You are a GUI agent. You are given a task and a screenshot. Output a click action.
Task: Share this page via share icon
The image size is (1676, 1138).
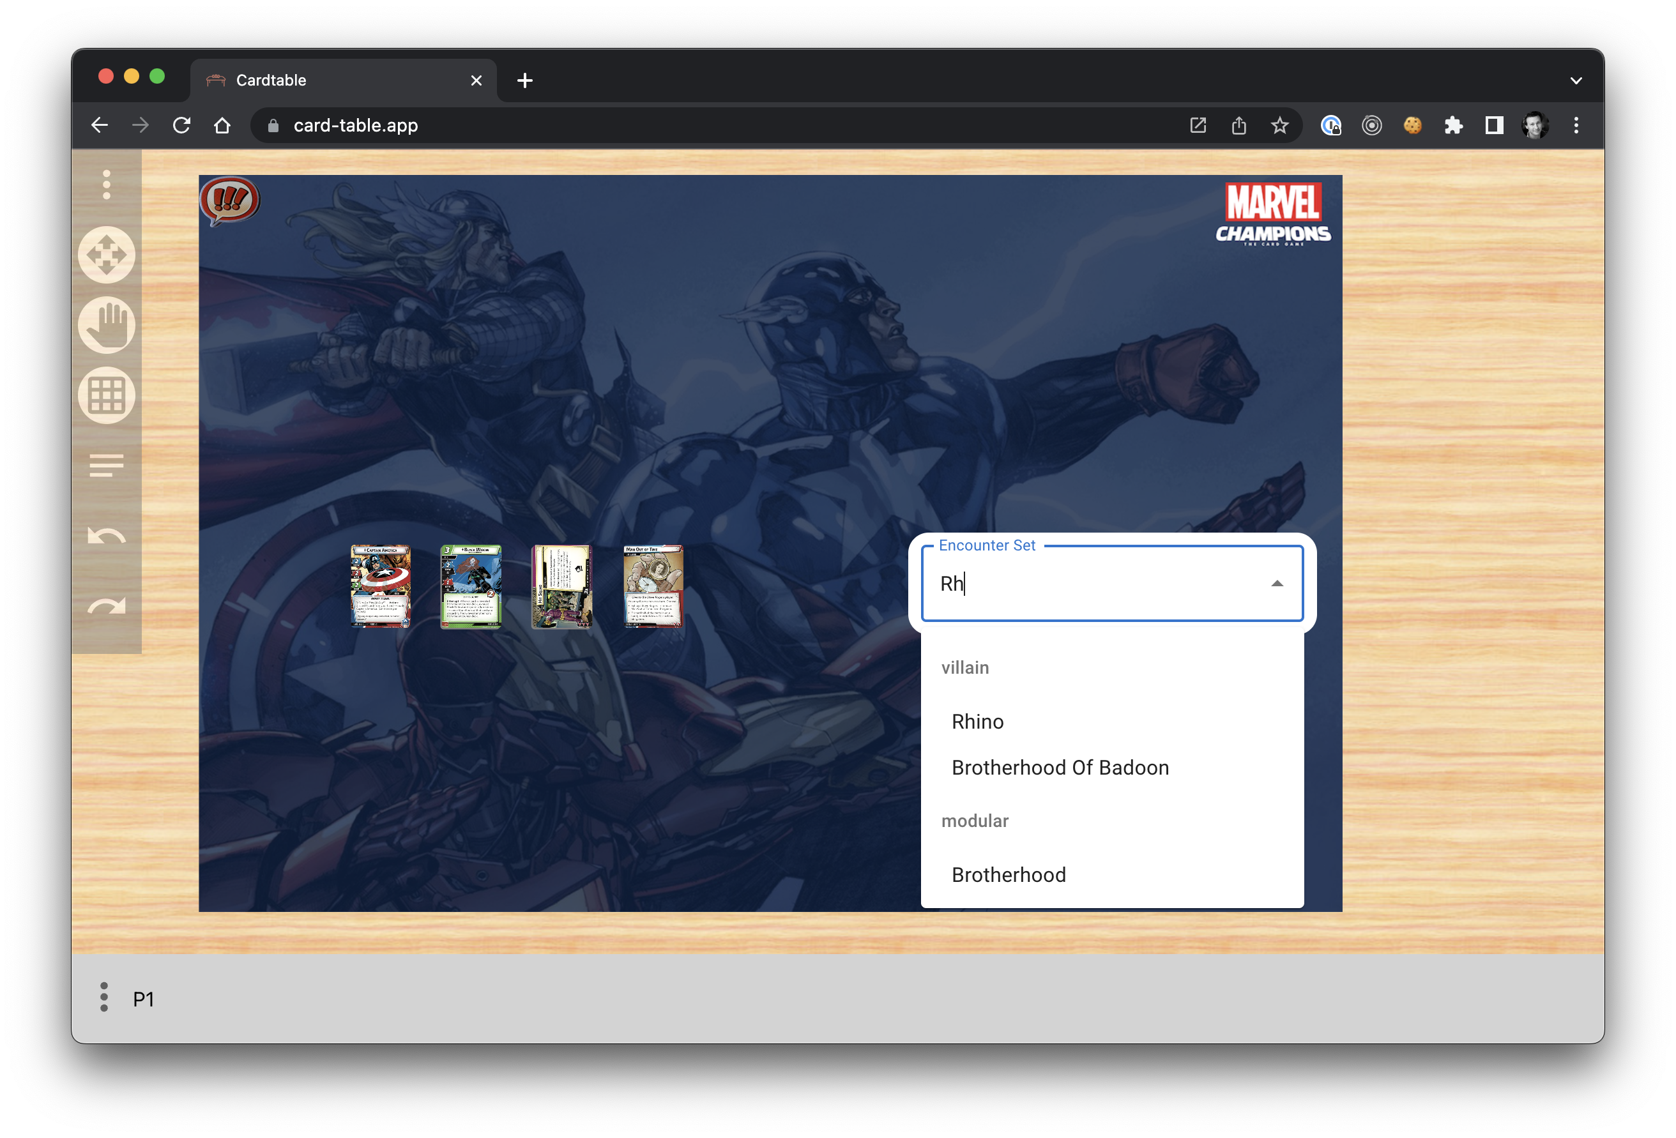[1239, 125]
